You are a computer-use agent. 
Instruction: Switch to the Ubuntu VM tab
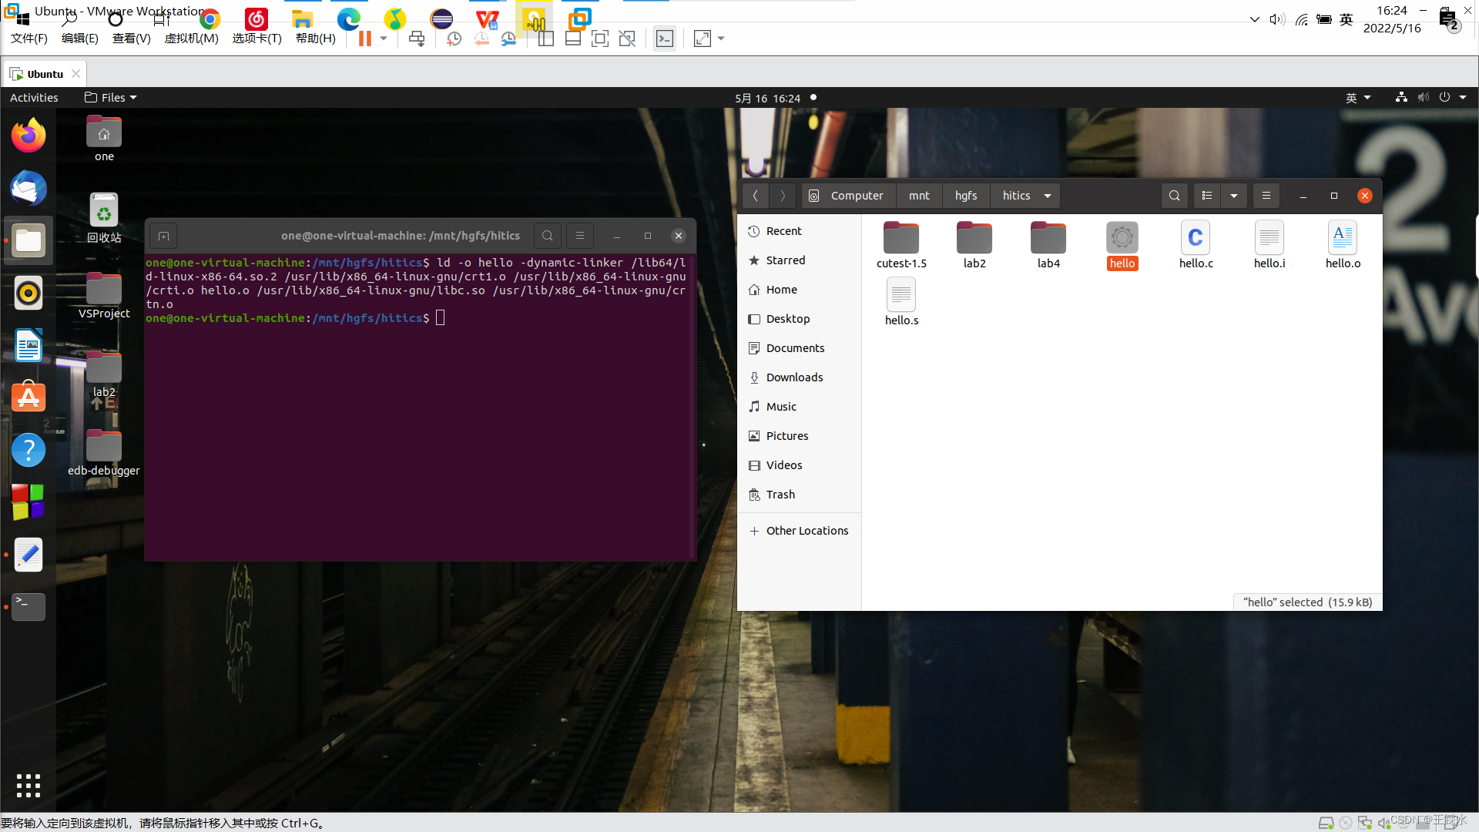45,74
